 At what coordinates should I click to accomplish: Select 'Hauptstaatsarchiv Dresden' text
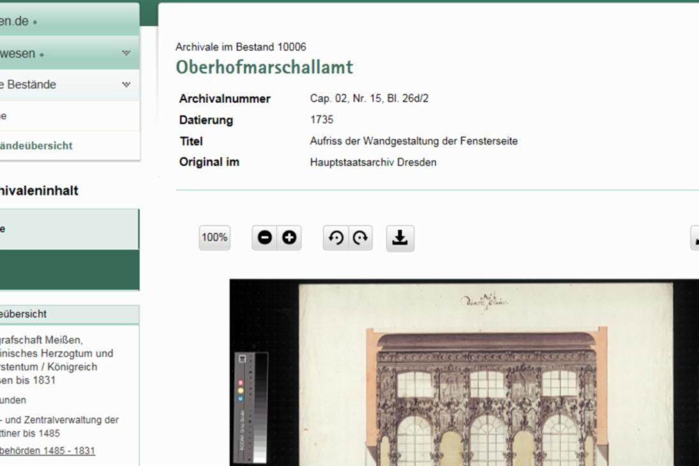pos(373,162)
